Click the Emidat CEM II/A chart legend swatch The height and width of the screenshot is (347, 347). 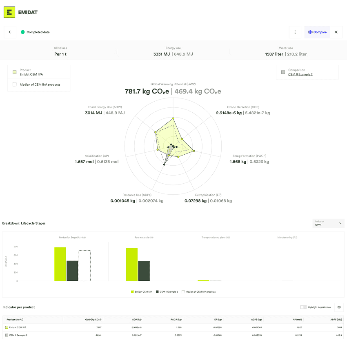(x=132, y=291)
